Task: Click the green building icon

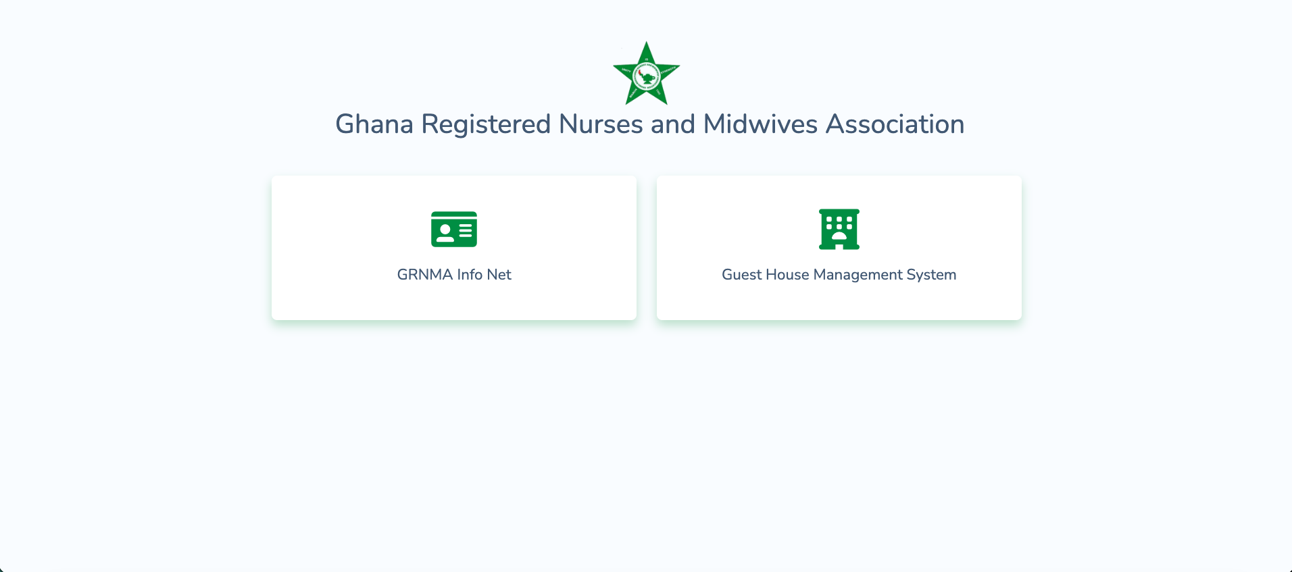Action: [839, 229]
